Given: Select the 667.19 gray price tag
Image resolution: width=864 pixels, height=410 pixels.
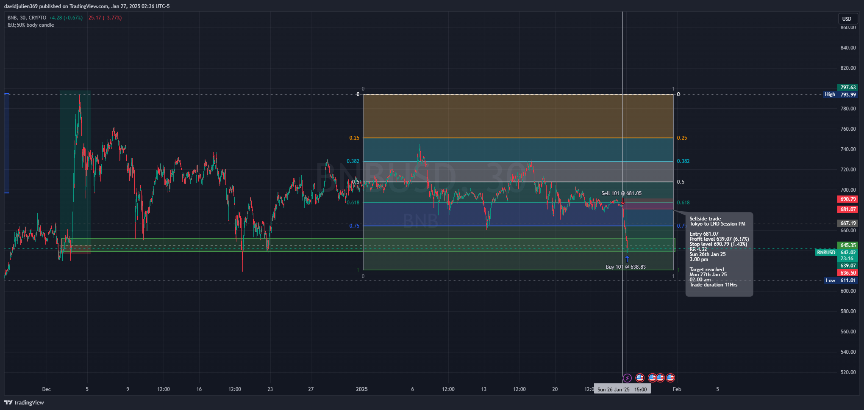Looking at the screenshot, I should pyautogui.click(x=848, y=223).
